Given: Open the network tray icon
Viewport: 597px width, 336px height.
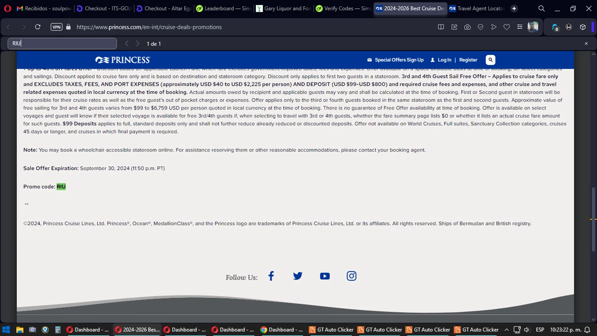Looking at the screenshot, I should (517, 330).
